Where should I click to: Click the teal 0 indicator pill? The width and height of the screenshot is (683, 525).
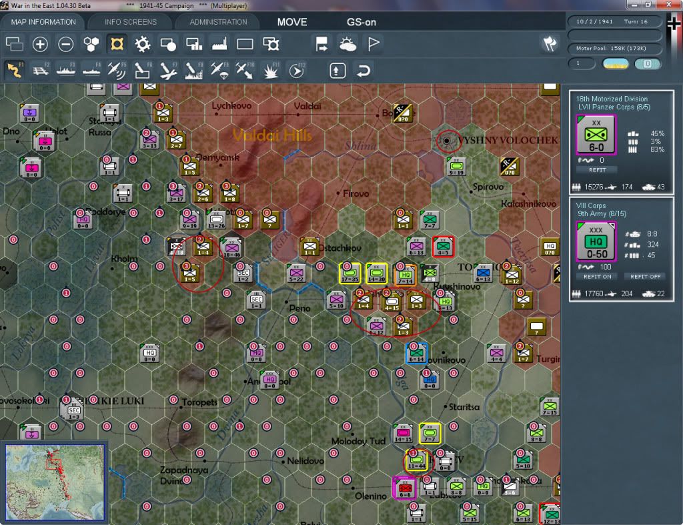[x=647, y=63]
